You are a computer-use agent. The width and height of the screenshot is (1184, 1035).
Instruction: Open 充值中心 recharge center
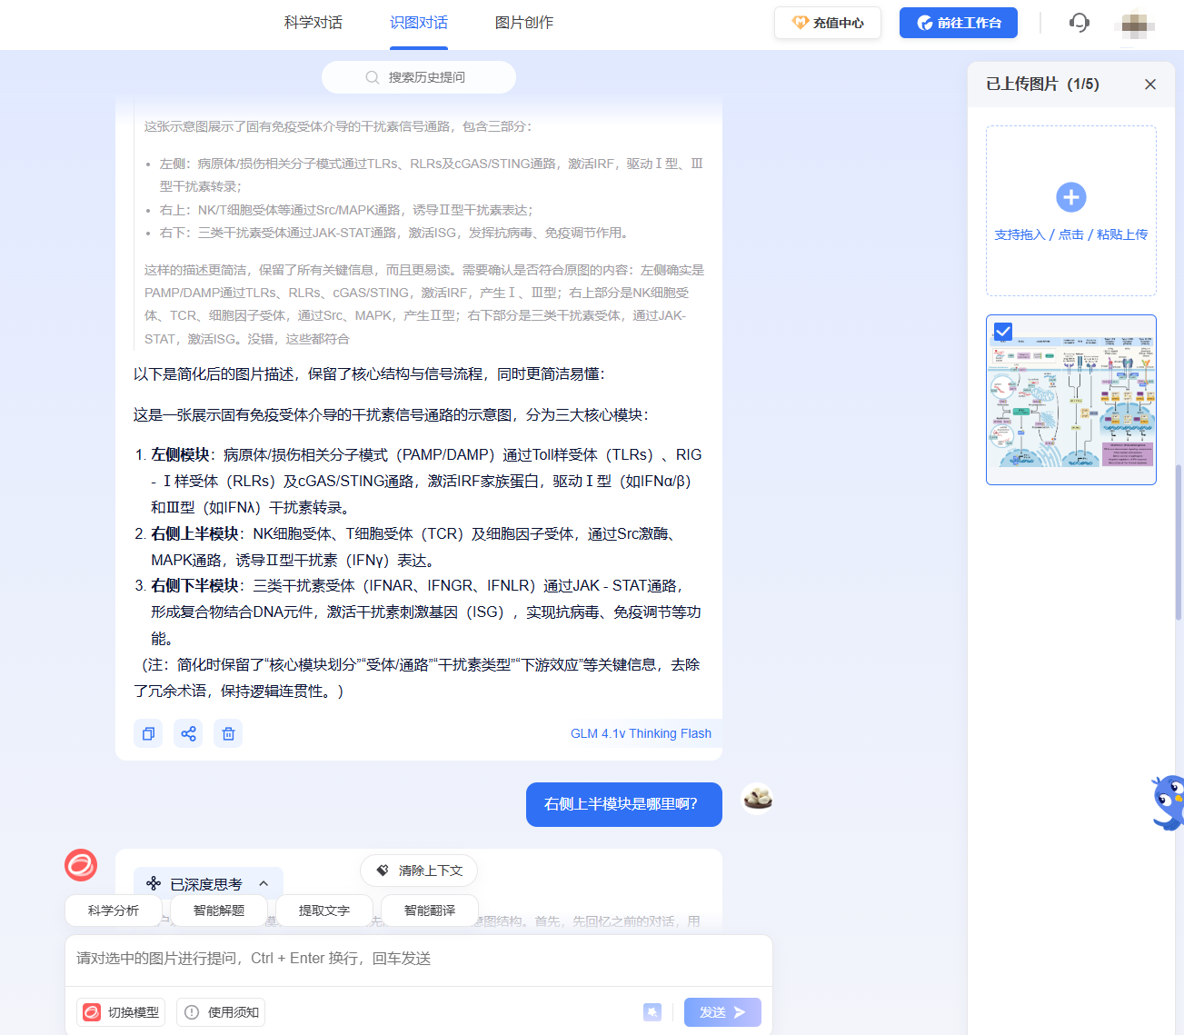[x=828, y=23]
